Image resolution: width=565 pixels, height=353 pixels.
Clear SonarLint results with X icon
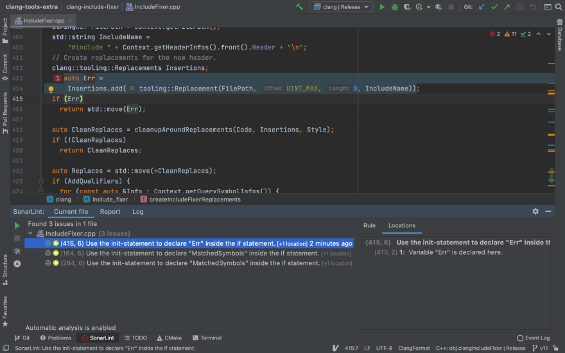pyautogui.click(x=17, y=264)
